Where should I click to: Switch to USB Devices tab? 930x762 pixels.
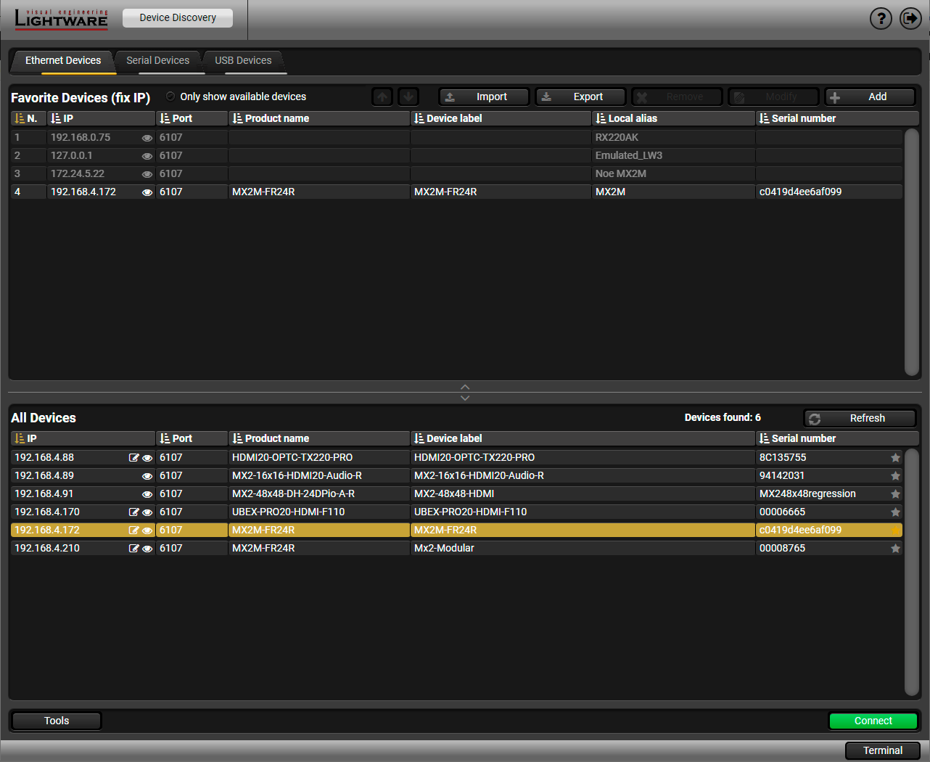pos(243,60)
